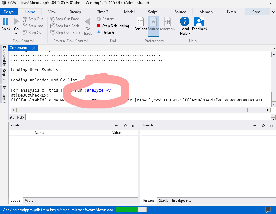Close the Command window tab
The width and height of the screenshot is (276, 214).
click(x=34, y=48)
